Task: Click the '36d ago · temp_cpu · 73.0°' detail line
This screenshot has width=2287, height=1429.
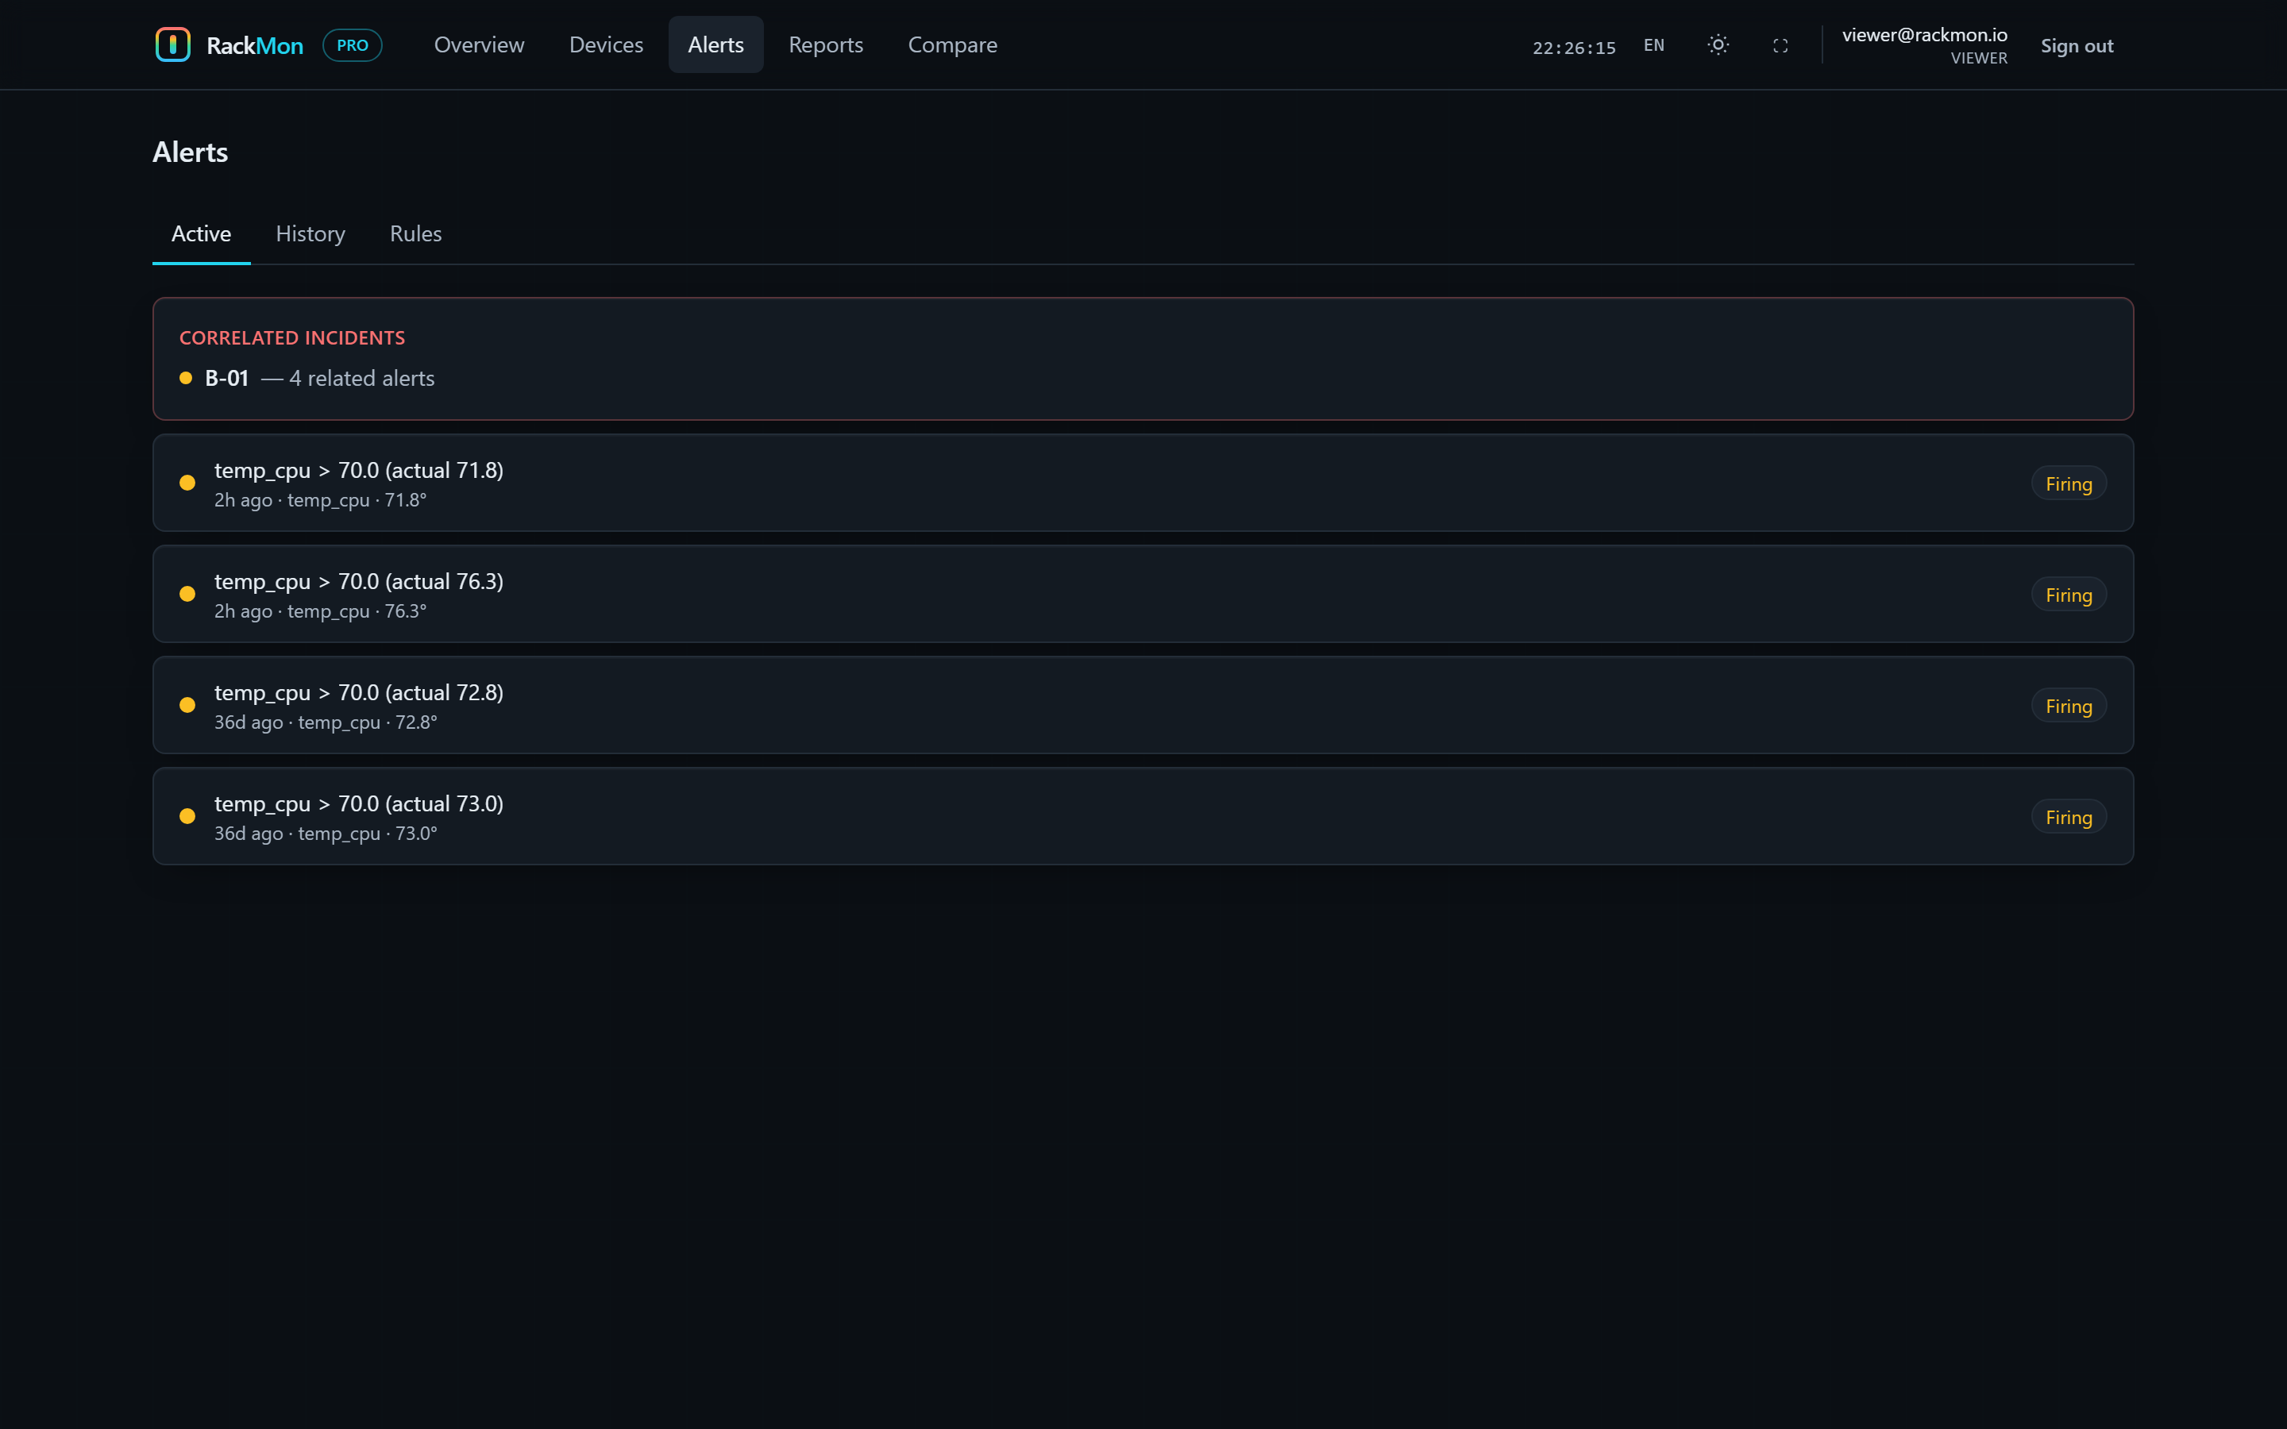Action: click(326, 834)
